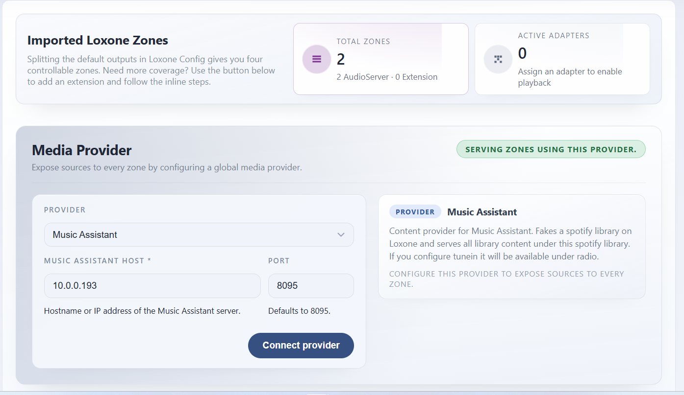Click the Port field showing 8095
Viewport: 684px width, 395px height.
click(x=310, y=286)
